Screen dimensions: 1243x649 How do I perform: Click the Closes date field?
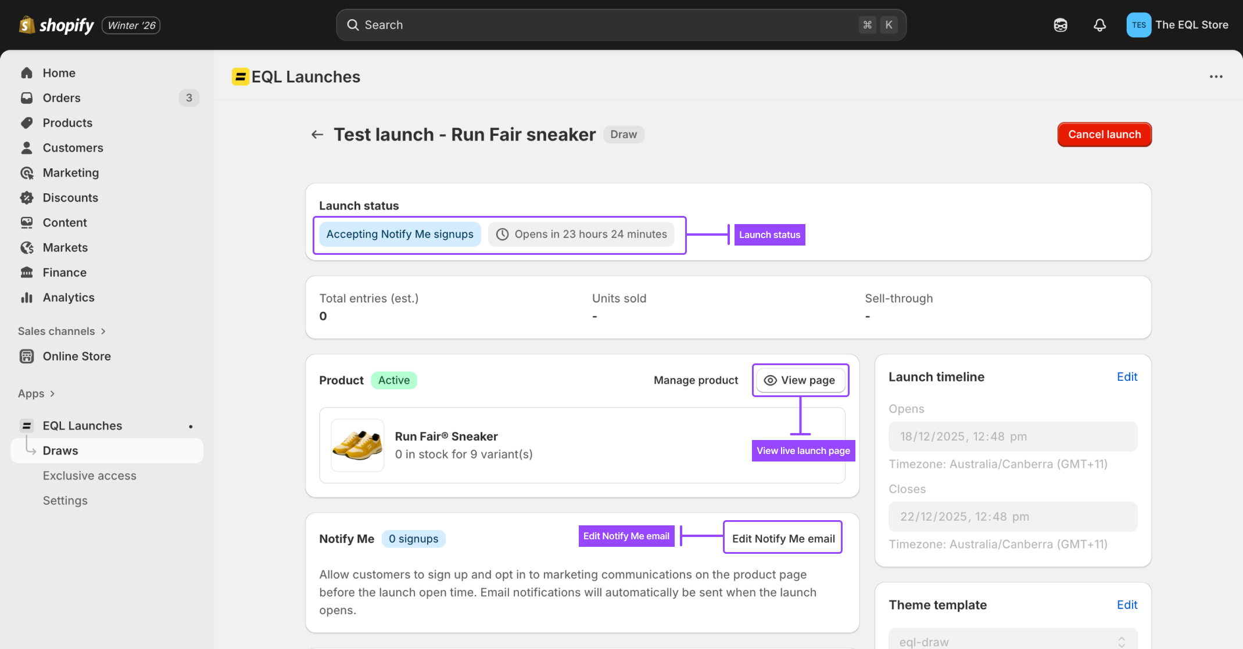click(1013, 517)
